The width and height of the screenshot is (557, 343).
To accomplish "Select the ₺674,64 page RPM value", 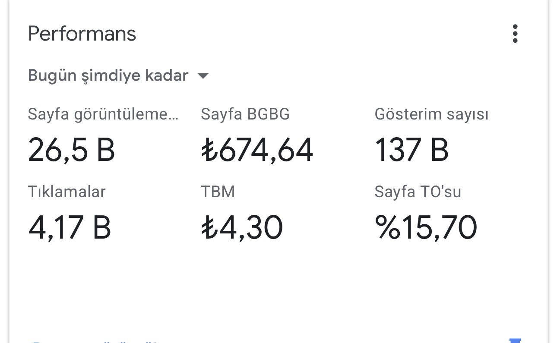I will pyautogui.click(x=257, y=150).
